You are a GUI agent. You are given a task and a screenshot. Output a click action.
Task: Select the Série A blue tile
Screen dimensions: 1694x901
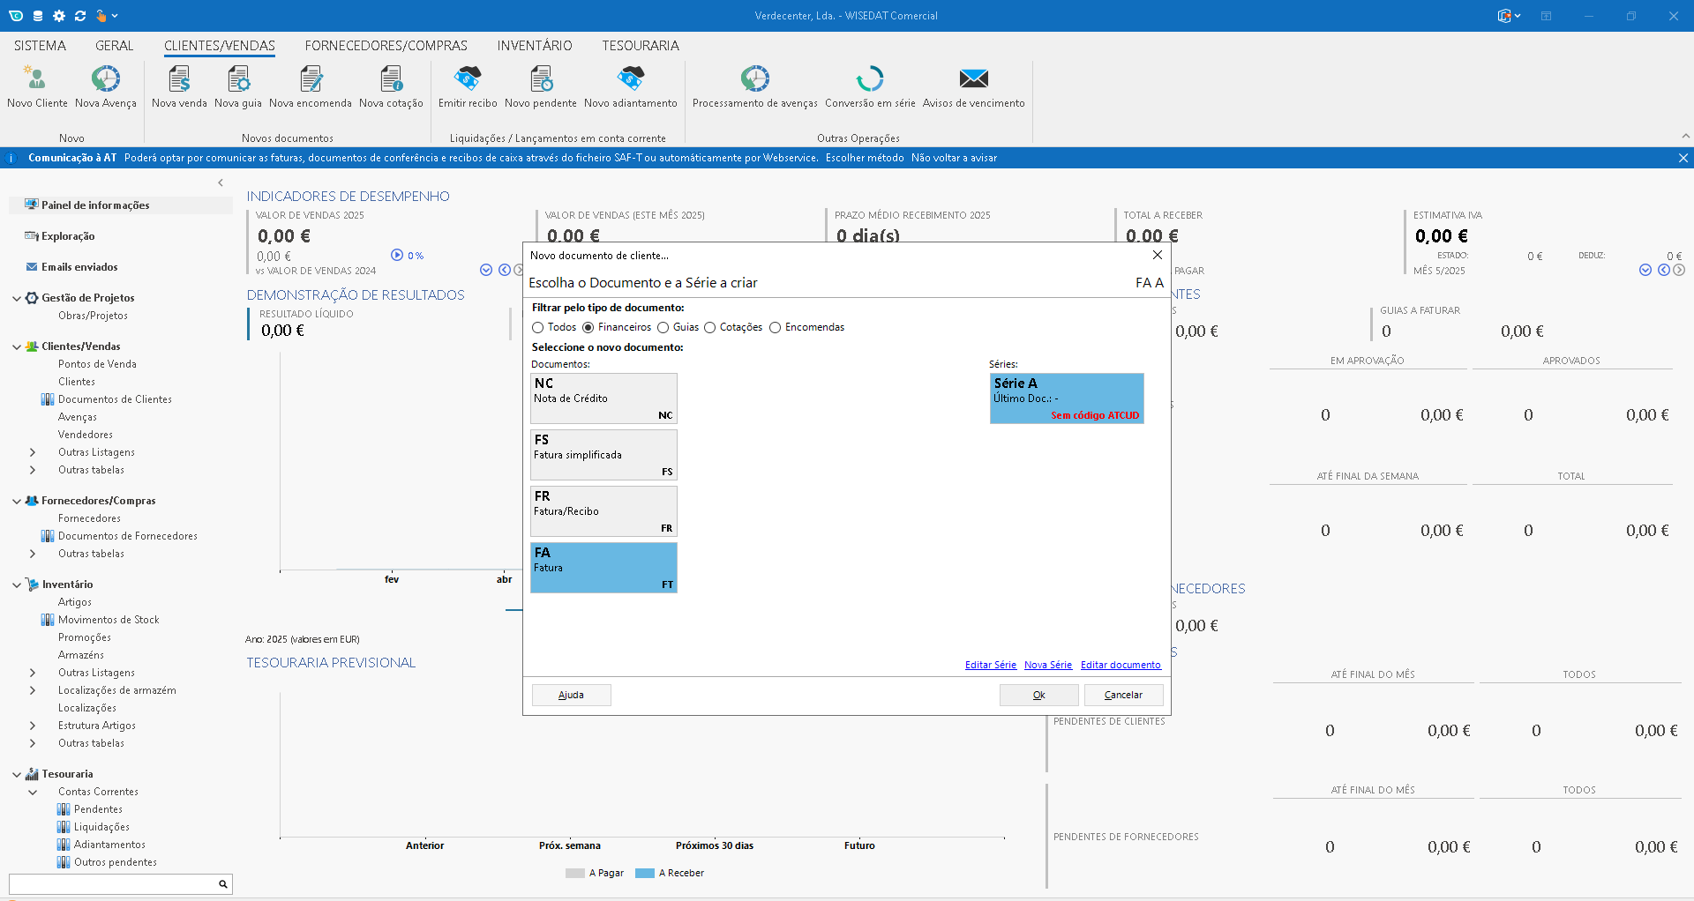point(1067,398)
